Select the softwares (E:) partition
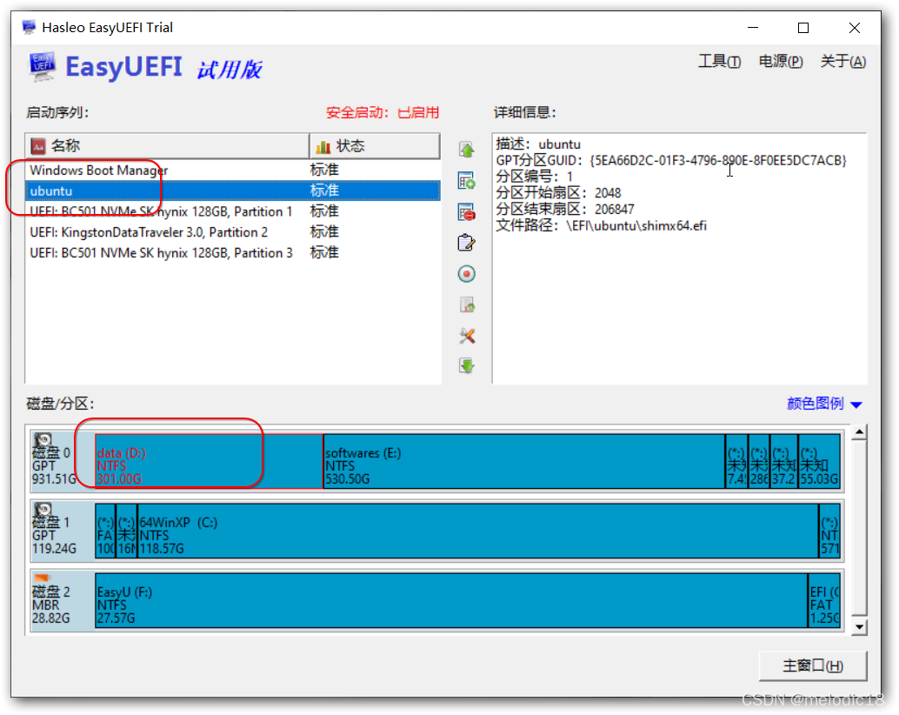This screenshot has height=715, width=899. [524, 462]
